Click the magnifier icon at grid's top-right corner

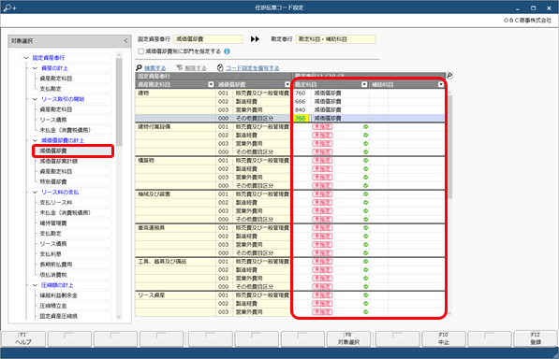449,76
